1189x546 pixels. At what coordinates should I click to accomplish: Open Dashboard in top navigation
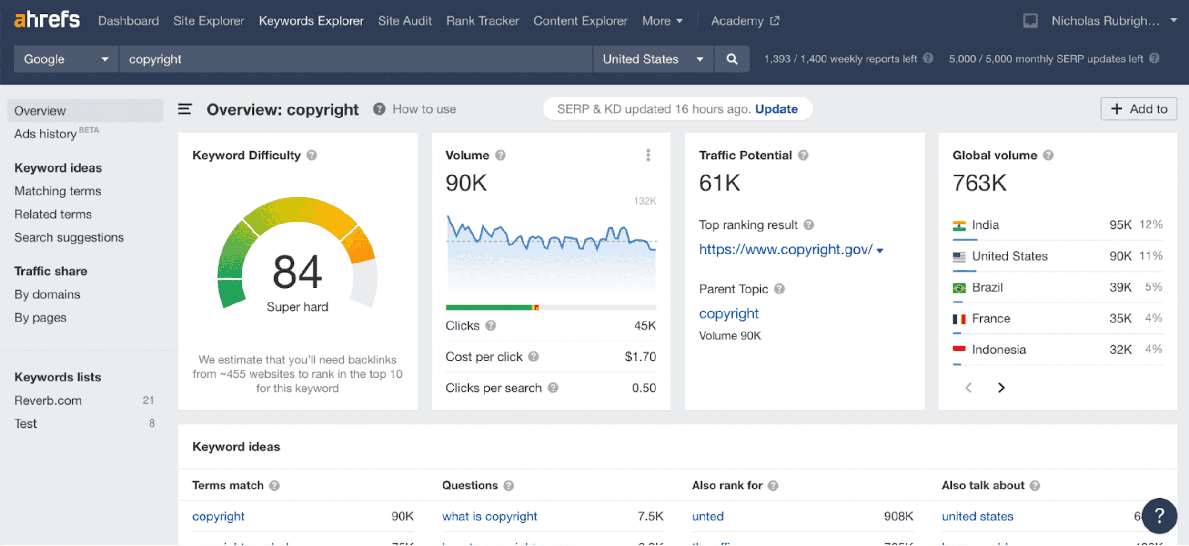point(128,21)
